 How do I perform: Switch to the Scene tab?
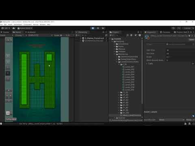point(5,32)
